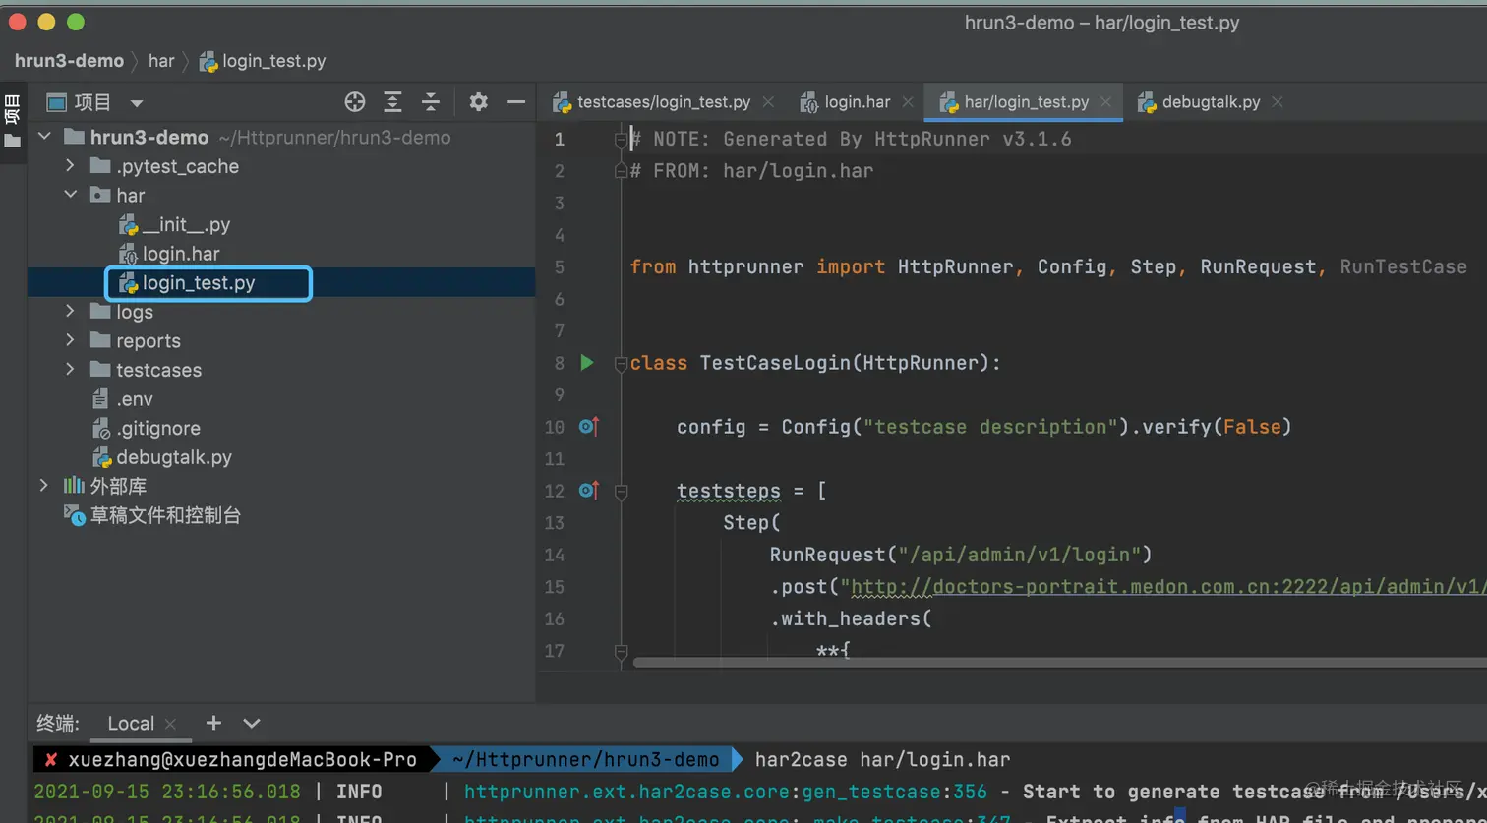The height and width of the screenshot is (823, 1487).
Task: Select __init__.py in the project tree
Action: click(174, 224)
